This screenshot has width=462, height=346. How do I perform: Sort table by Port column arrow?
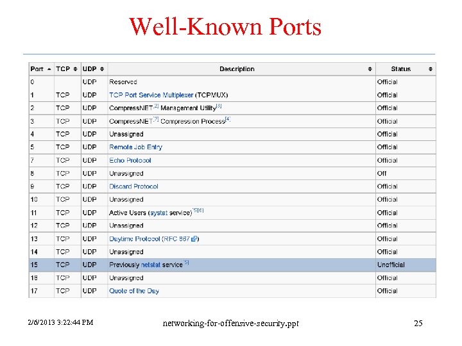click(x=49, y=69)
